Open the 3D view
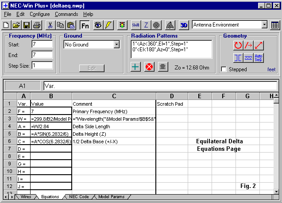This screenshot has width=282, height=203. point(184,25)
